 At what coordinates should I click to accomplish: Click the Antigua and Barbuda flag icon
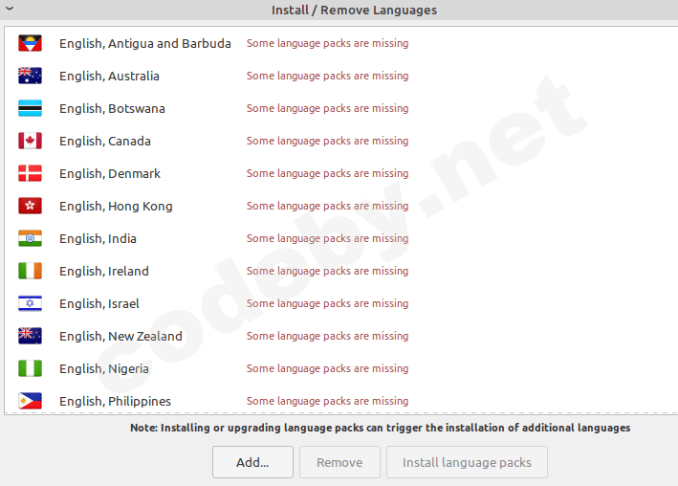[30, 43]
